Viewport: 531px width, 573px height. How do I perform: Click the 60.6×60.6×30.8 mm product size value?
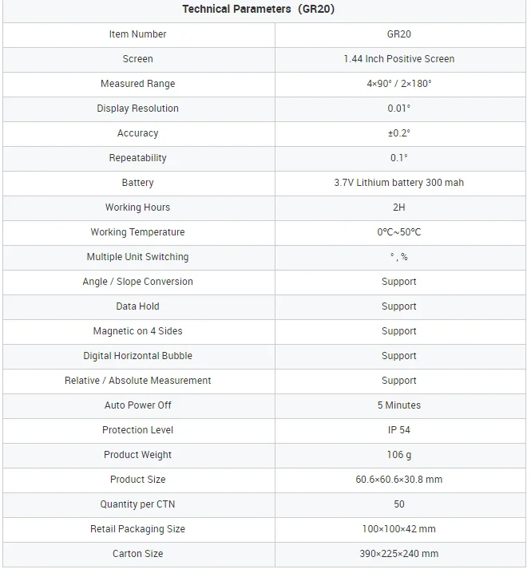tap(398, 480)
